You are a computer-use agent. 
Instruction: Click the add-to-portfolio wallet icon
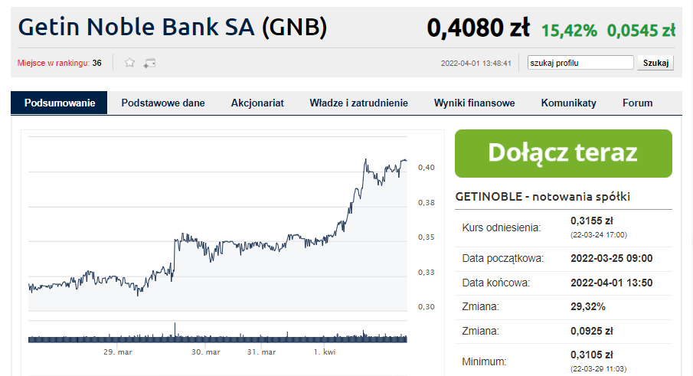149,64
